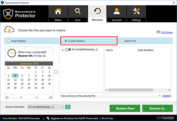The image size is (177, 121).
Task: Check the PC-81OMPRAKASH_-2 checkbox in tree
Action: pos(67,50)
